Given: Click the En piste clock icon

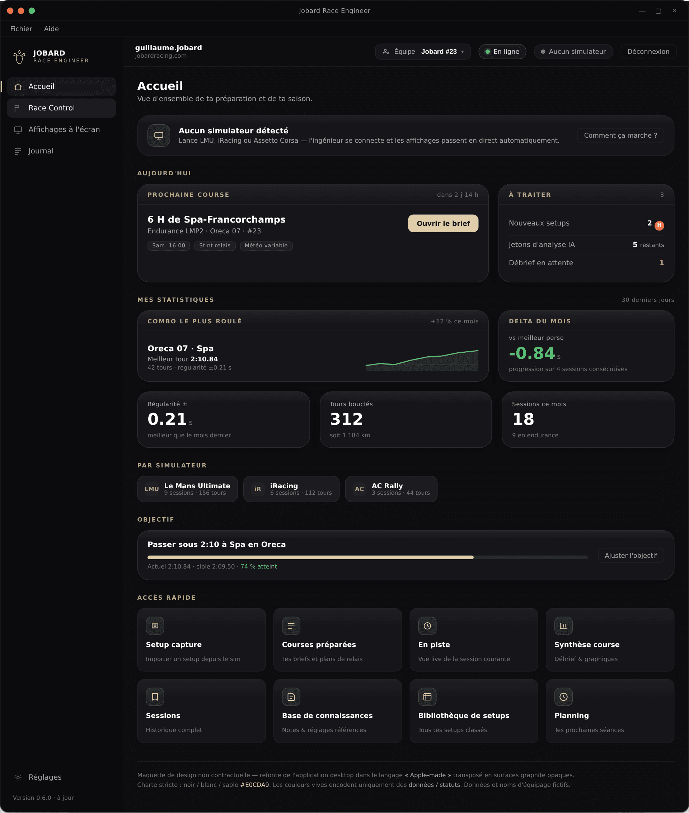Looking at the screenshot, I should (427, 626).
